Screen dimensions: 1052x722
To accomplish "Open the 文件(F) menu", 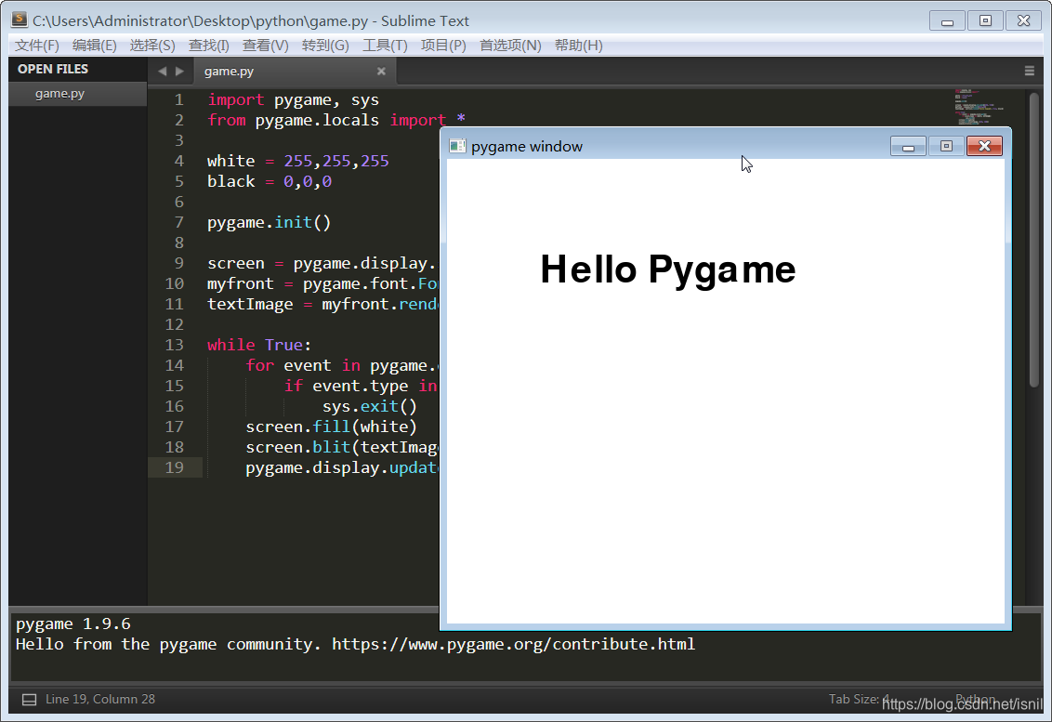I will click(x=37, y=45).
